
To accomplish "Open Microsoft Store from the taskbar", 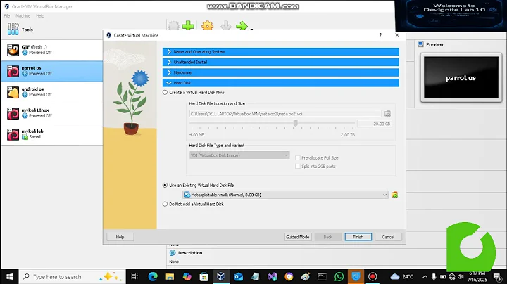I will (204, 276).
